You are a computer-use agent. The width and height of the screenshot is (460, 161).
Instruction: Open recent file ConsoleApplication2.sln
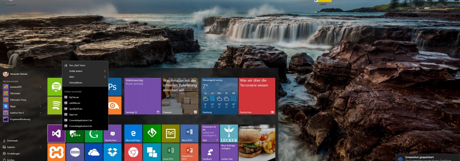[x=85, y=126]
